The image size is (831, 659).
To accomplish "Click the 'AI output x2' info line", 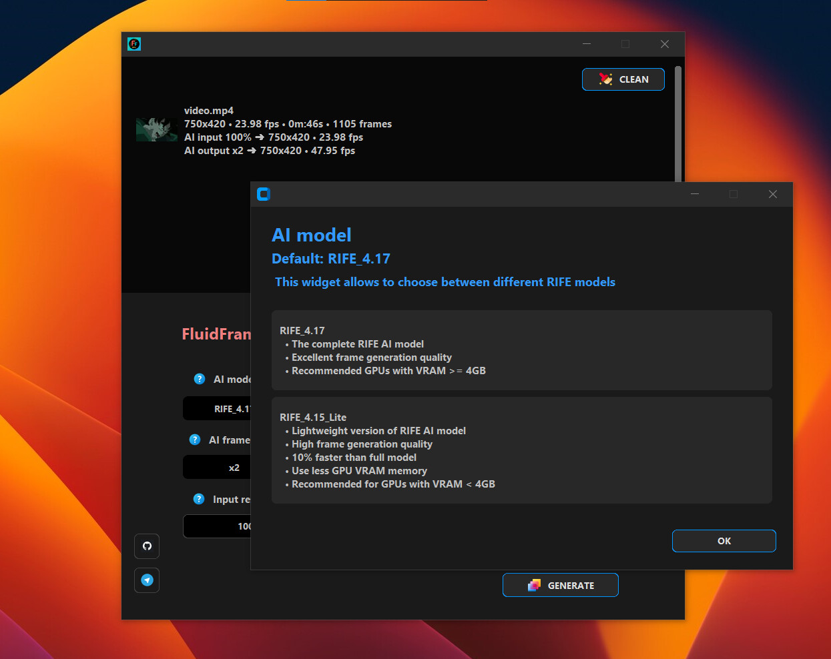I will (270, 151).
